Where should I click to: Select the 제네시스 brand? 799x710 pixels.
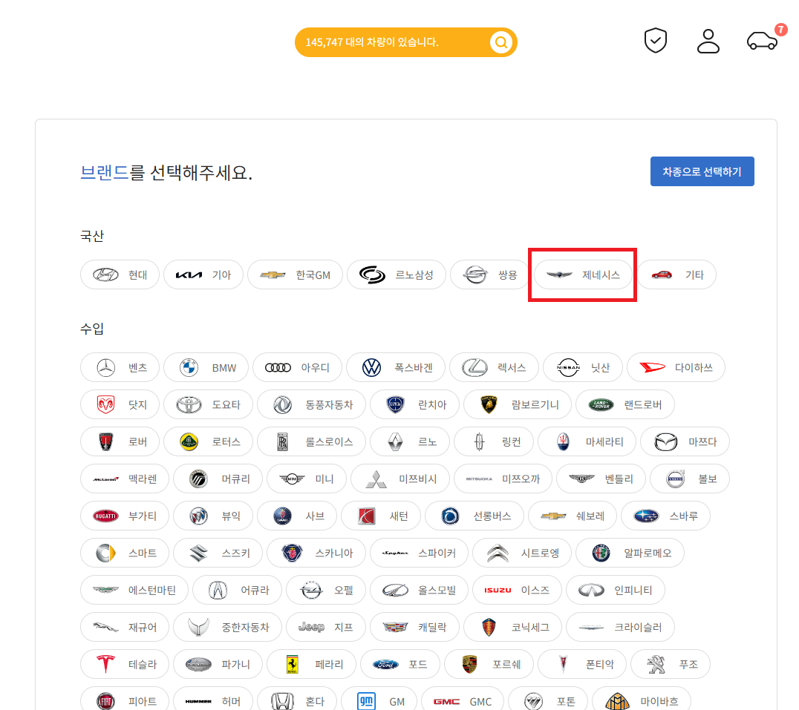pos(583,275)
